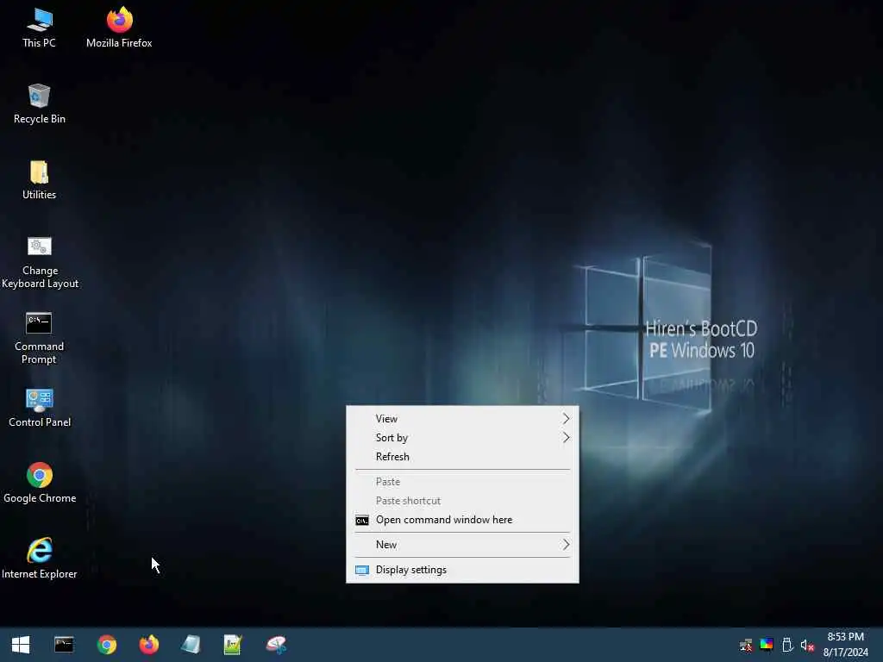
Task: Open the taskbar clock showing 8:53 PM
Action: pyautogui.click(x=845, y=645)
